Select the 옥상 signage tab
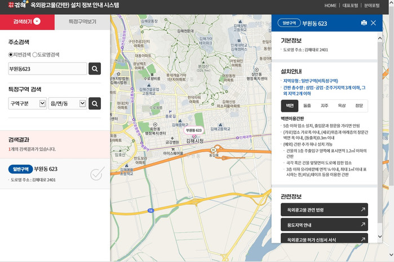The image size is (394, 262). pyautogui.click(x=342, y=106)
